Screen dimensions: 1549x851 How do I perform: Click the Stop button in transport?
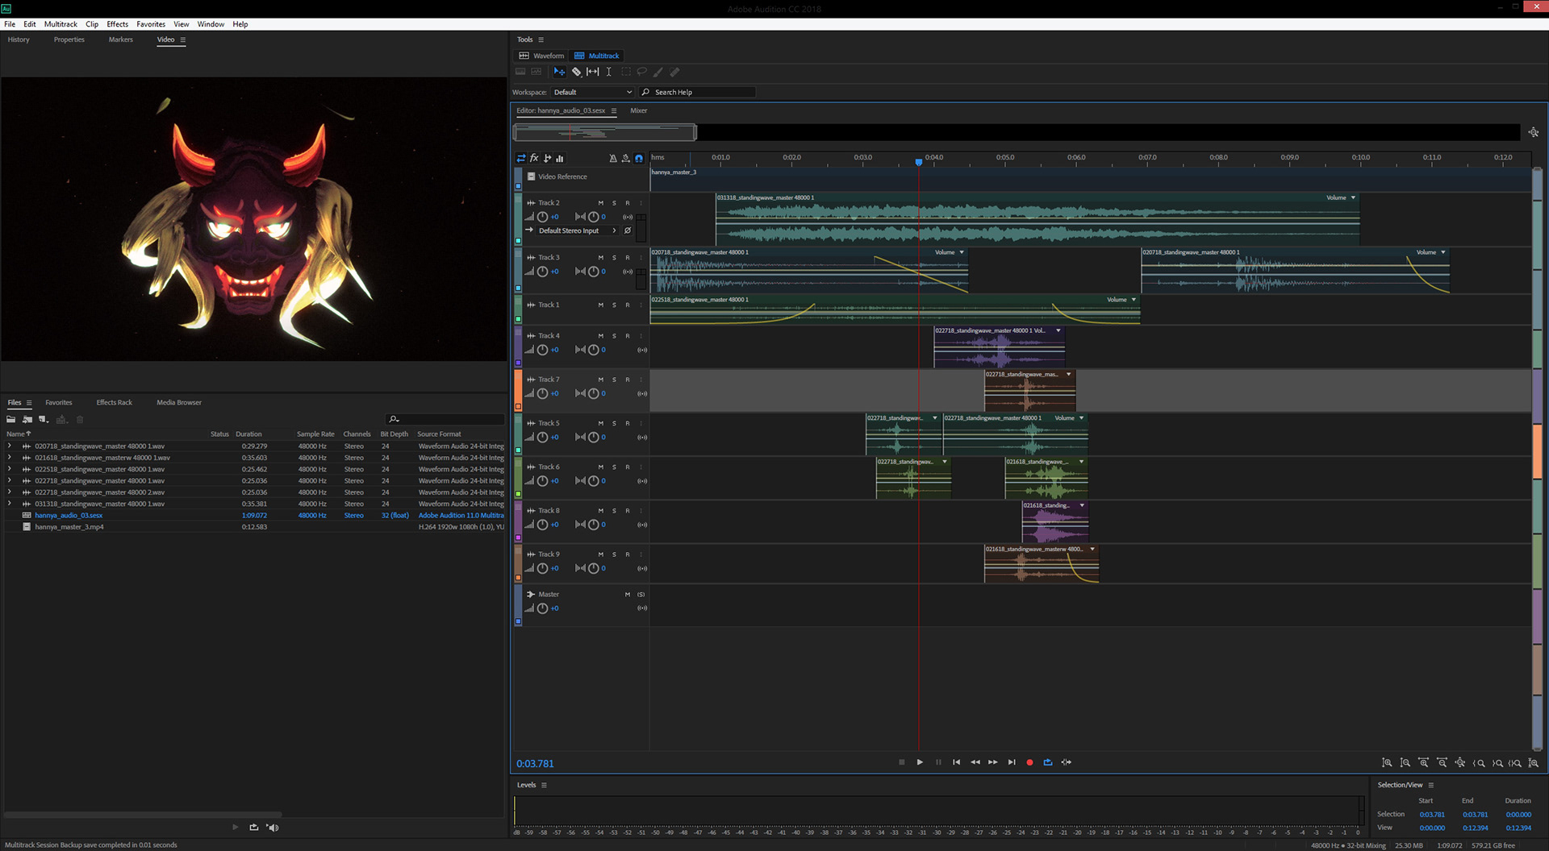[x=901, y=762]
